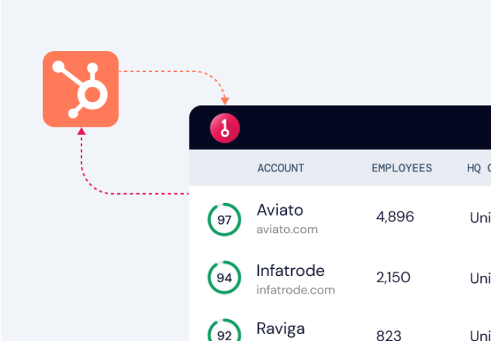Click the orange HubSpot logo icon

coord(81,89)
